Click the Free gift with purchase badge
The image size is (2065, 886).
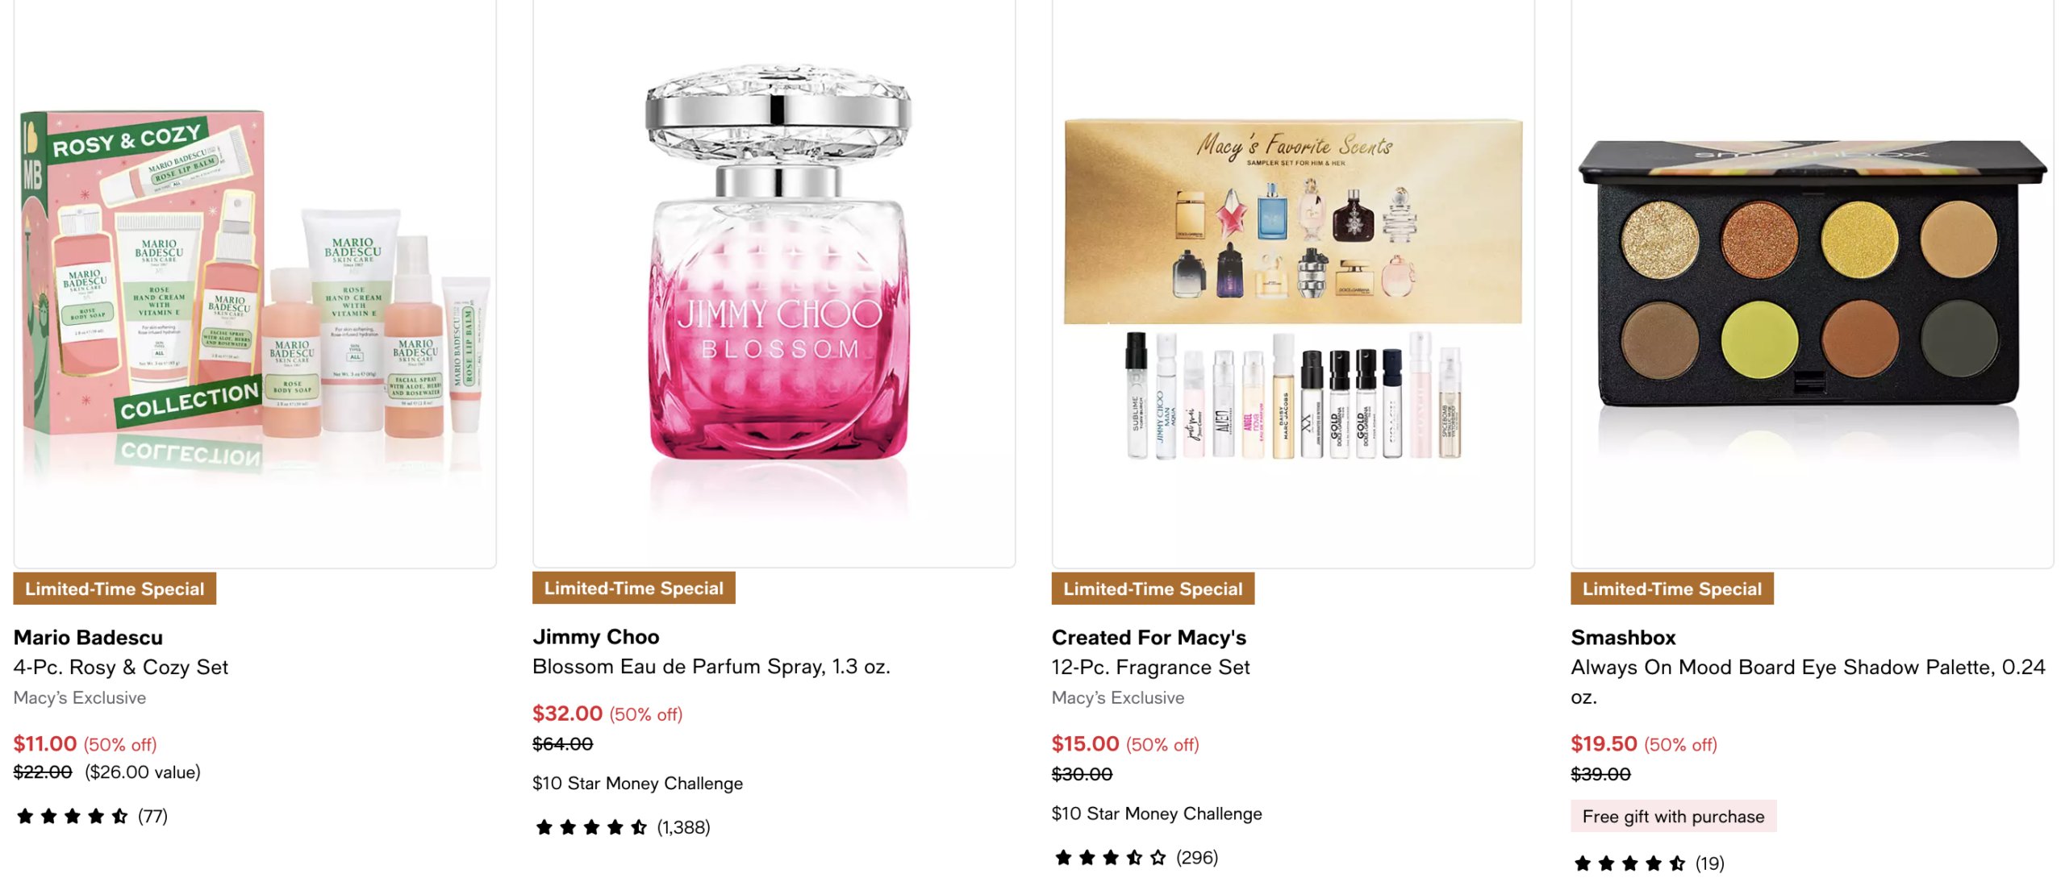coord(1672,816)
